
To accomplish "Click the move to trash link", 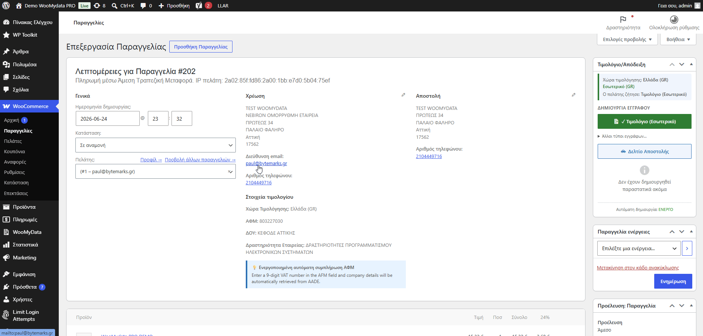I will point(638,268).
